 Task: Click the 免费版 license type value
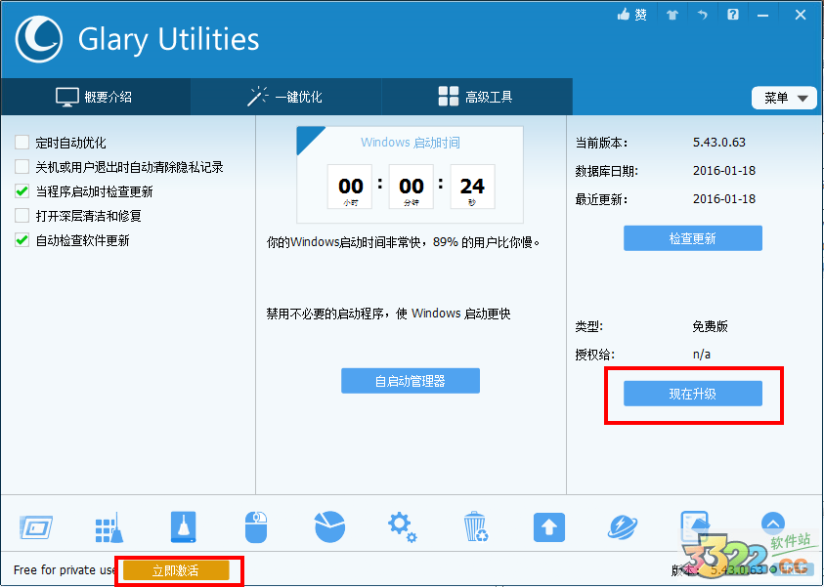tap(710, 326)
